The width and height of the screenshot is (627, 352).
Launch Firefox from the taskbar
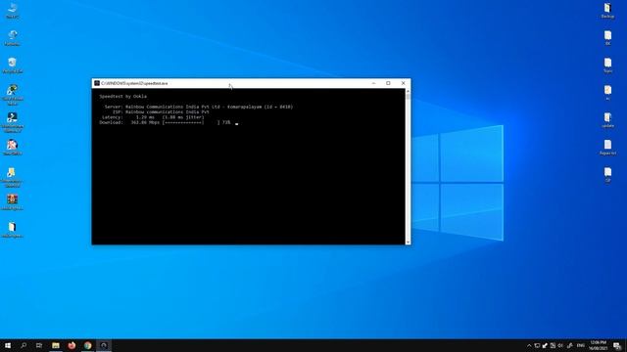(72, 345)
